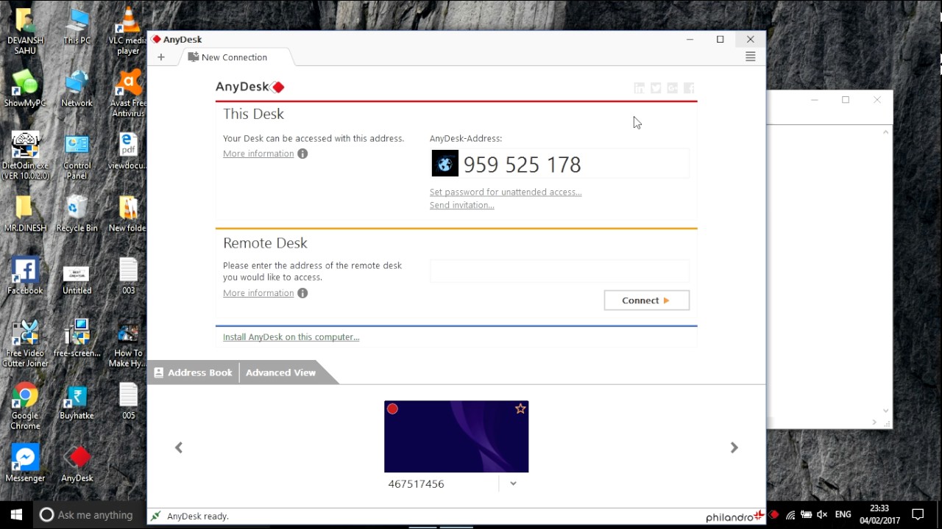Click the info icon under This Desk
This screenshot has height=529, width=942.
point(302,154)
